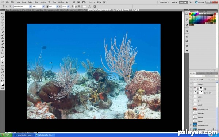This screenshot has height=137, width=219.
Task: Select the Lasso tool
Action: click(3, 20)
